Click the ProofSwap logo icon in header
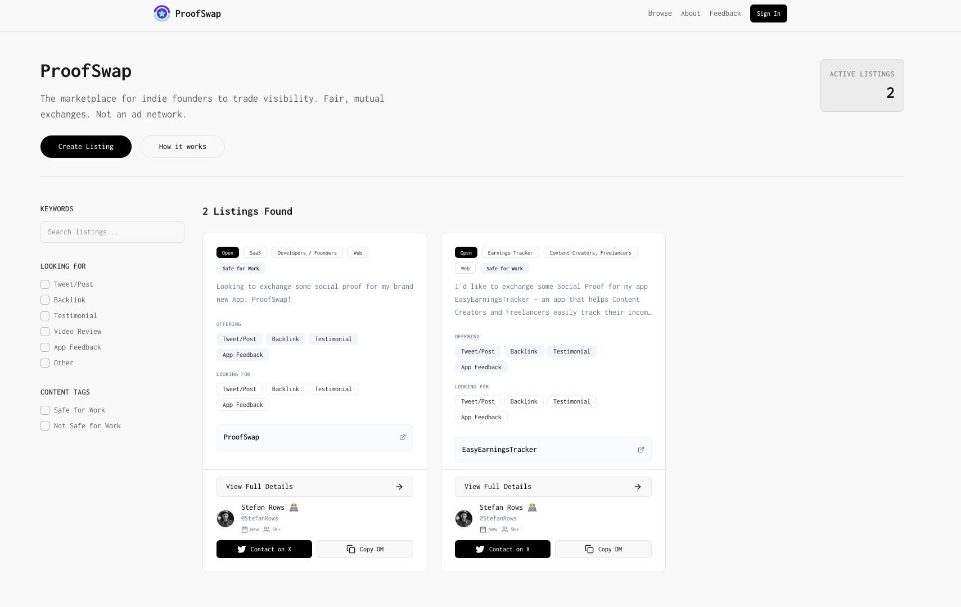Image resolution: width=961 pixels, height=607 pixels. 162,13
